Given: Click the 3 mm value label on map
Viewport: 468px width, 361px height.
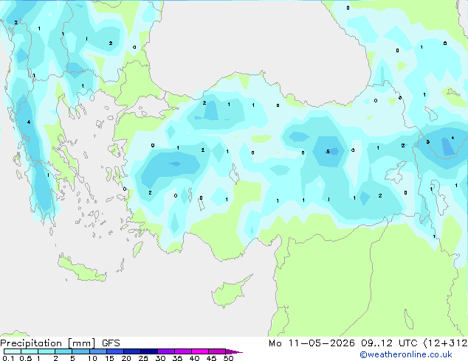Looking at the screenshot, I should 427,141.
